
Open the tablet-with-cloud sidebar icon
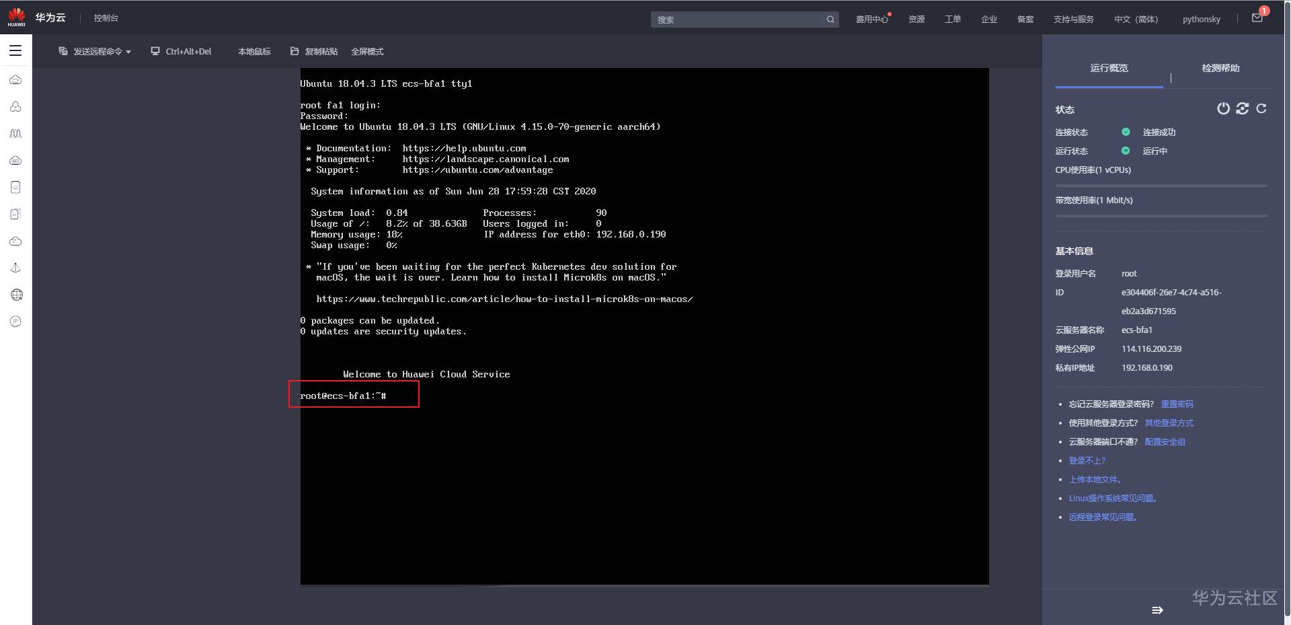15,187
